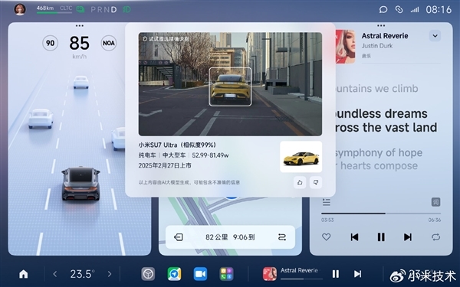Open the multi-app grid folder icon
460x287 pixels.
(226, 274)
